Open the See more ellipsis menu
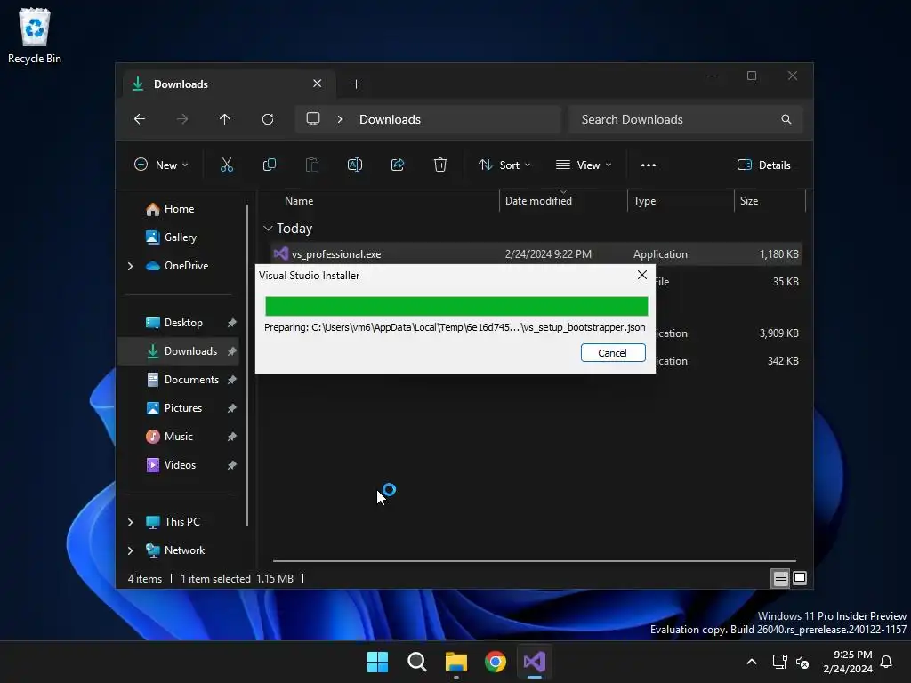The width and height of the screenshot is (911, 683). (649, 165)
